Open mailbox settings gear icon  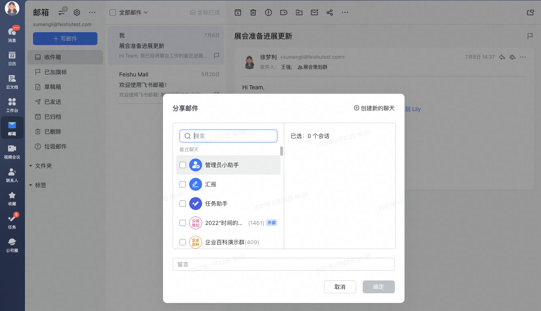[x=77, y=12]
